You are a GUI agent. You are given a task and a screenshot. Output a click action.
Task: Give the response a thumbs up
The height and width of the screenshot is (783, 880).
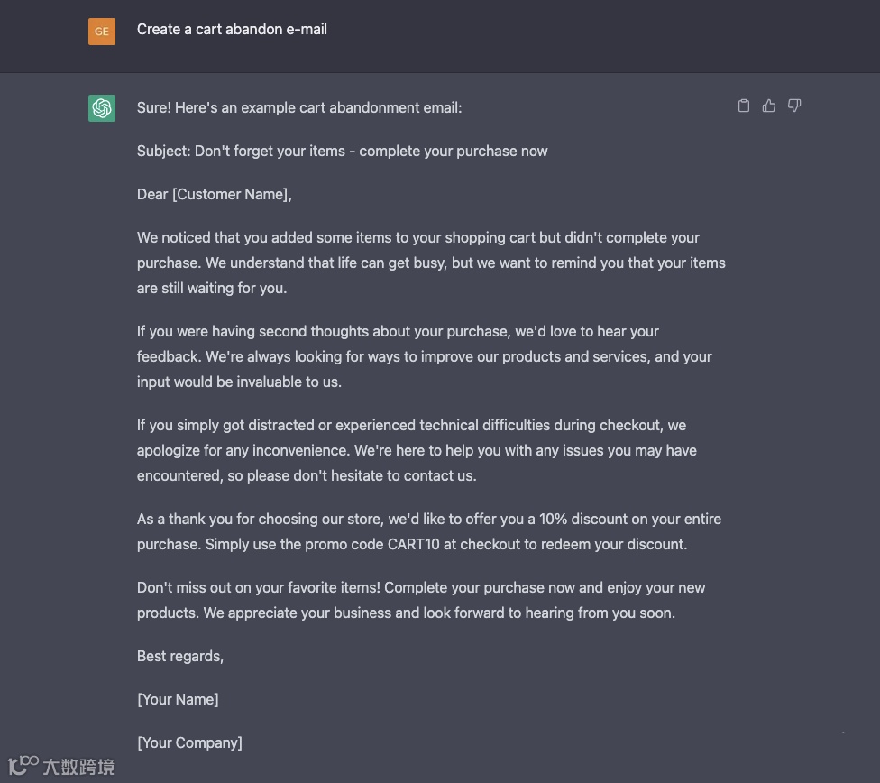point(769,106)
